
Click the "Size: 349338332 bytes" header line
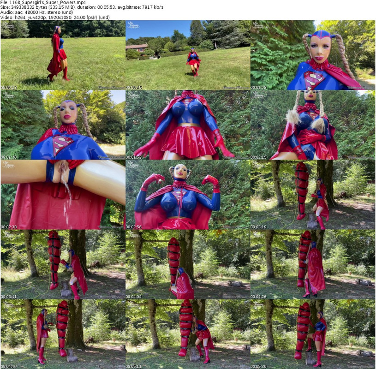point(82,7)
